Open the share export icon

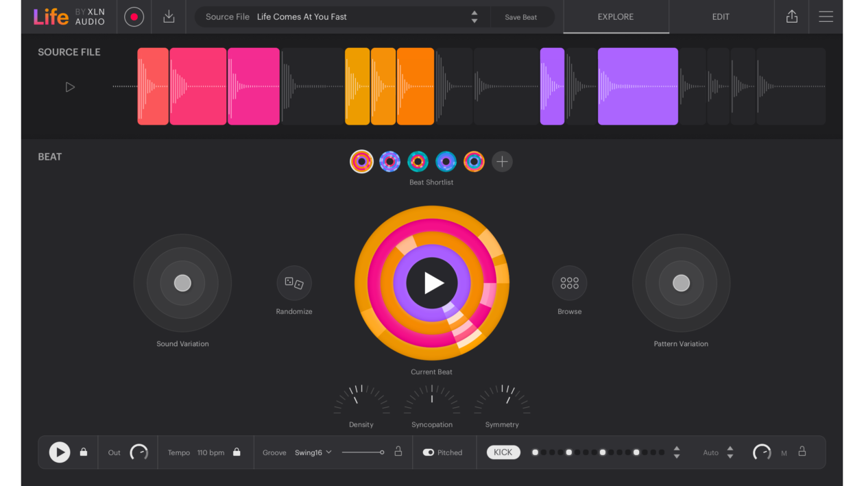pos(791,17)
